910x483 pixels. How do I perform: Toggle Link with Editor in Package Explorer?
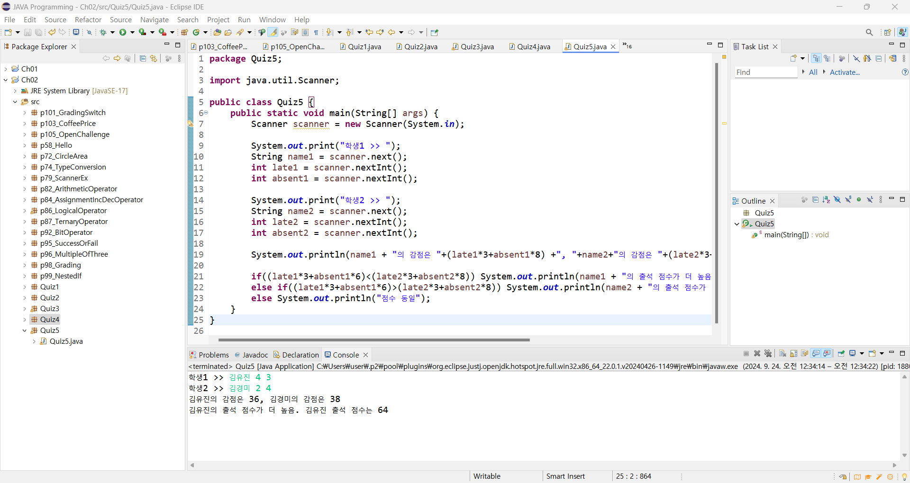click(x=154, y=58)
